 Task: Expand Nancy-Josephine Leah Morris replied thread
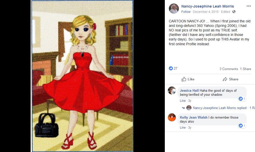pyautogui.click(x=220, y=108)
